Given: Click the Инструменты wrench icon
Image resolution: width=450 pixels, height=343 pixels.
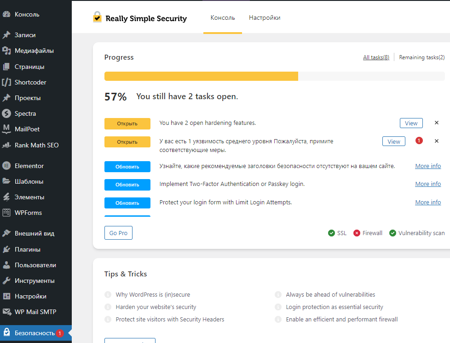Looking at the screenshot, I should (x=6, y=281).
